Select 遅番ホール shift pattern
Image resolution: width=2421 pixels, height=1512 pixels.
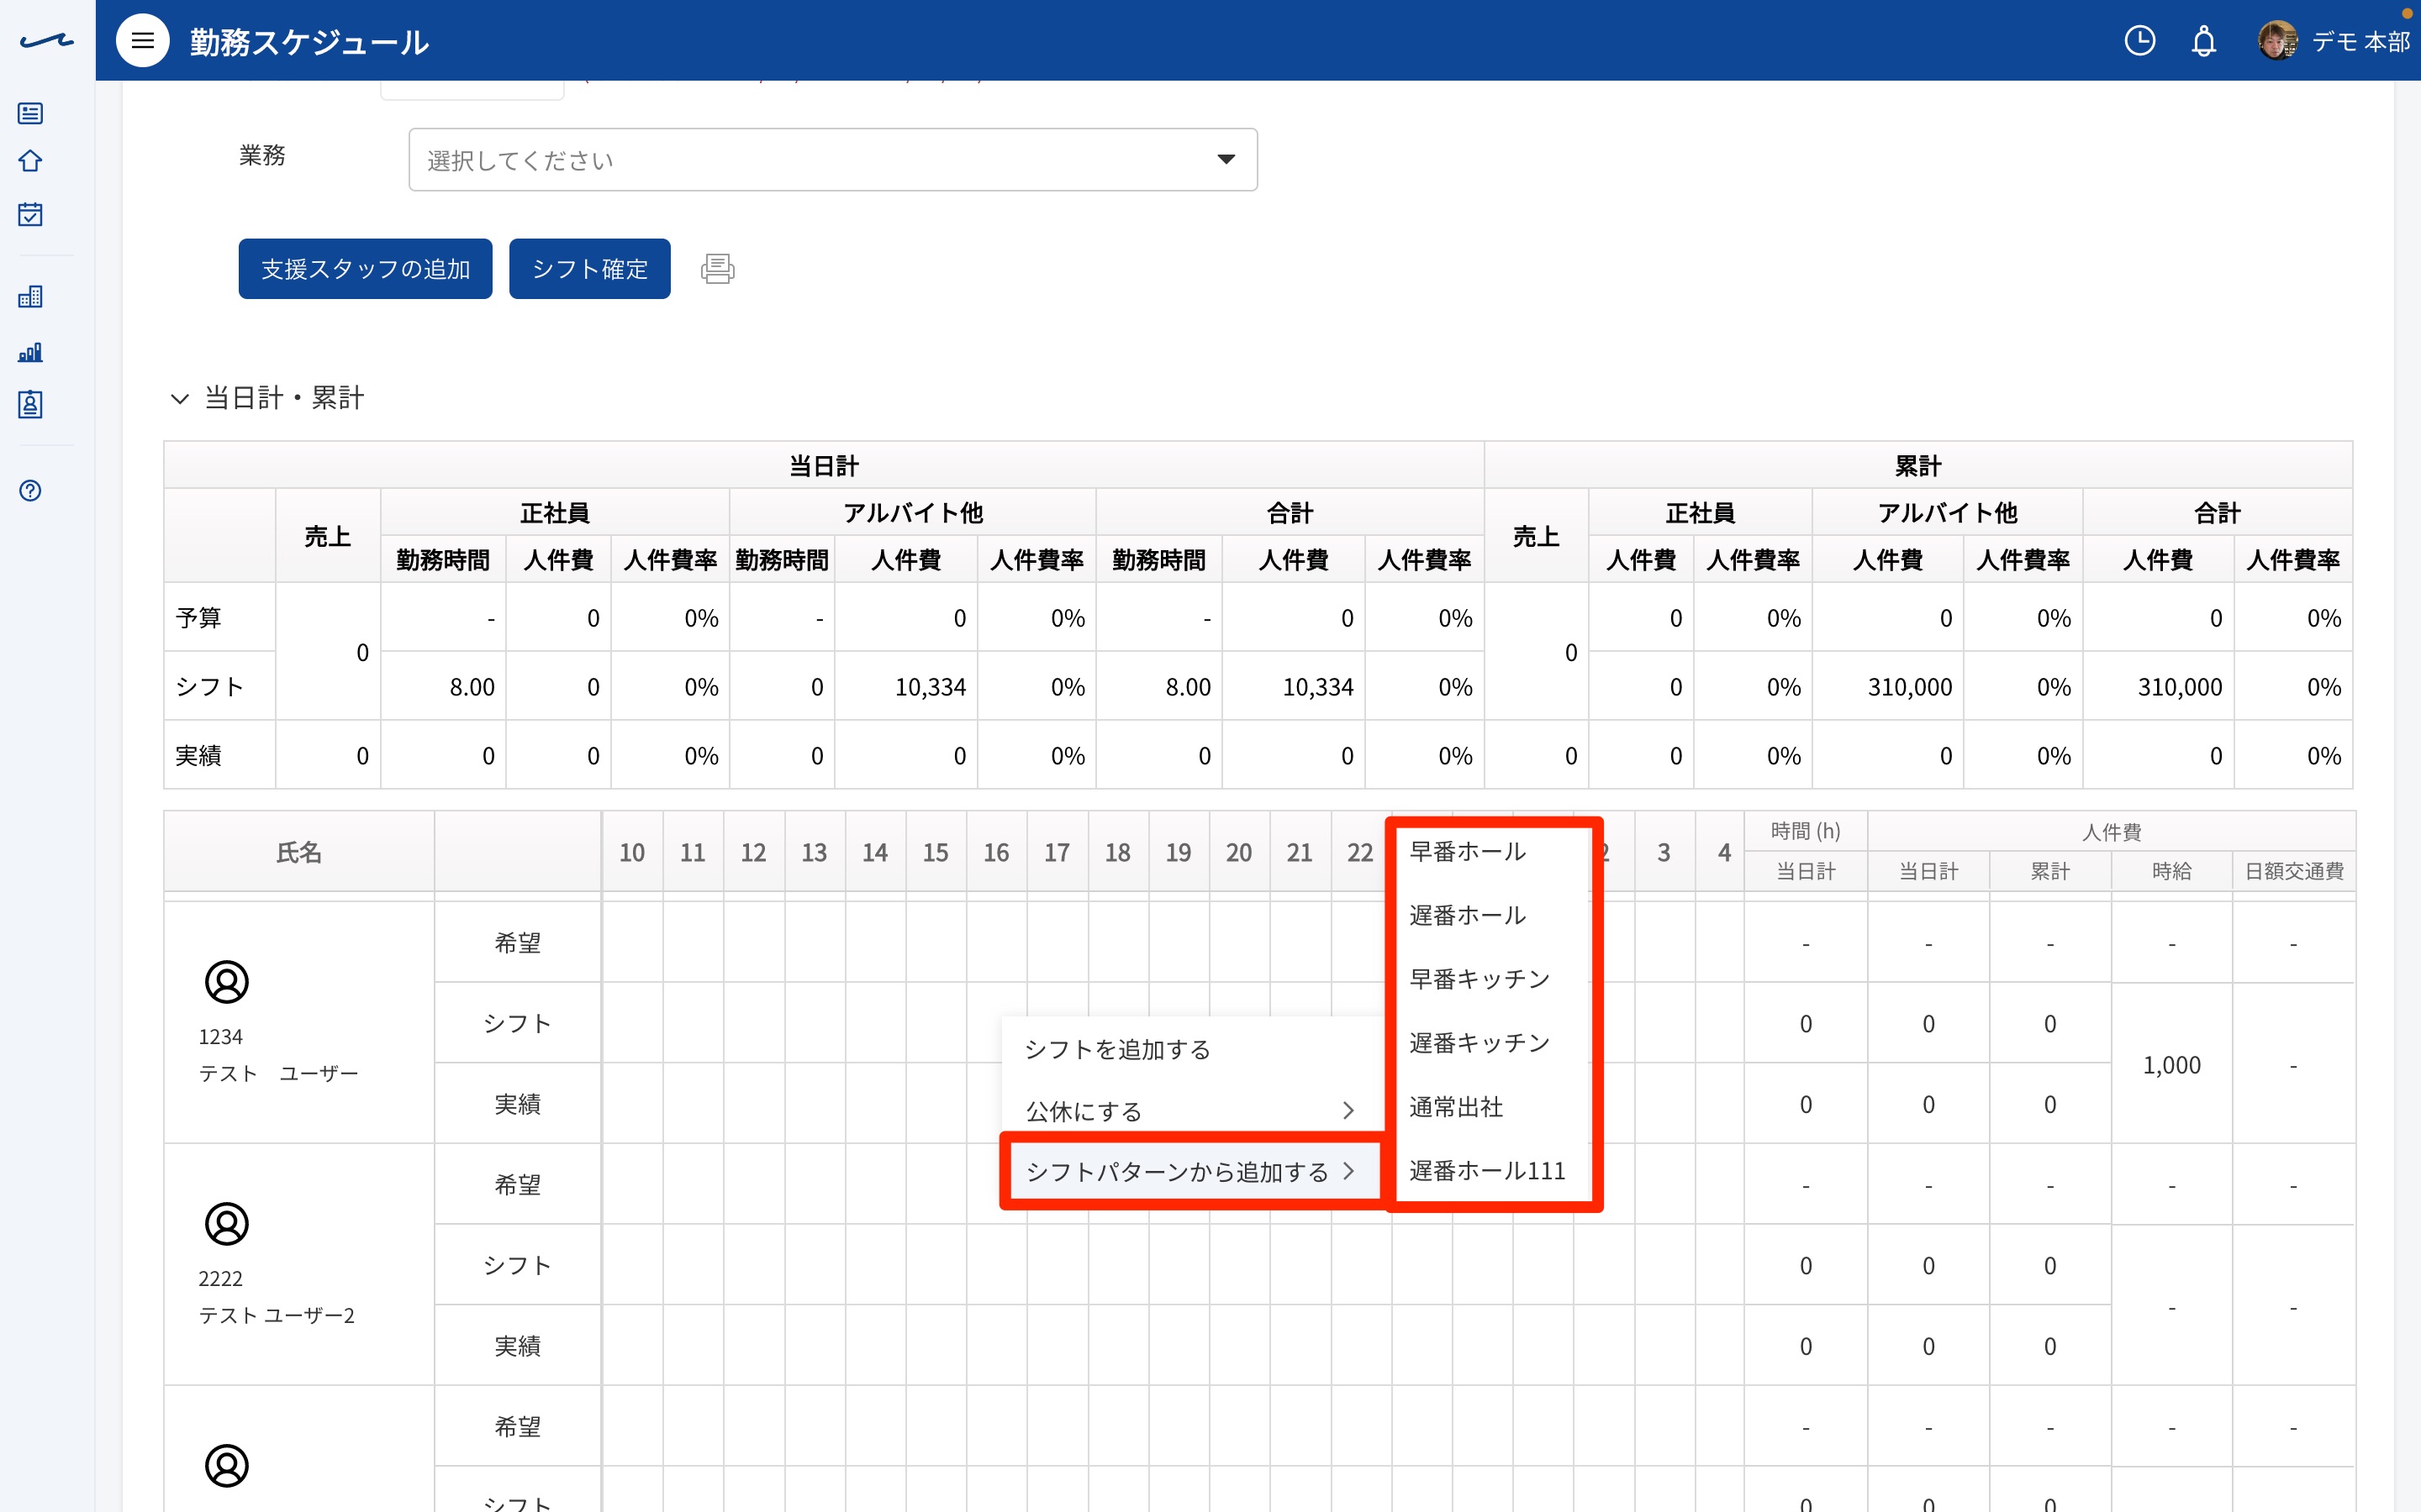tap(1491, 915)
